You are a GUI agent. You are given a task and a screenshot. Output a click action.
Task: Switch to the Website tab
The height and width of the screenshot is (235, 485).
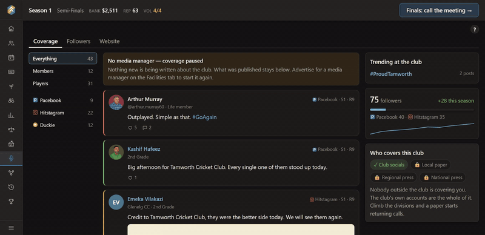tap(110, 41)
